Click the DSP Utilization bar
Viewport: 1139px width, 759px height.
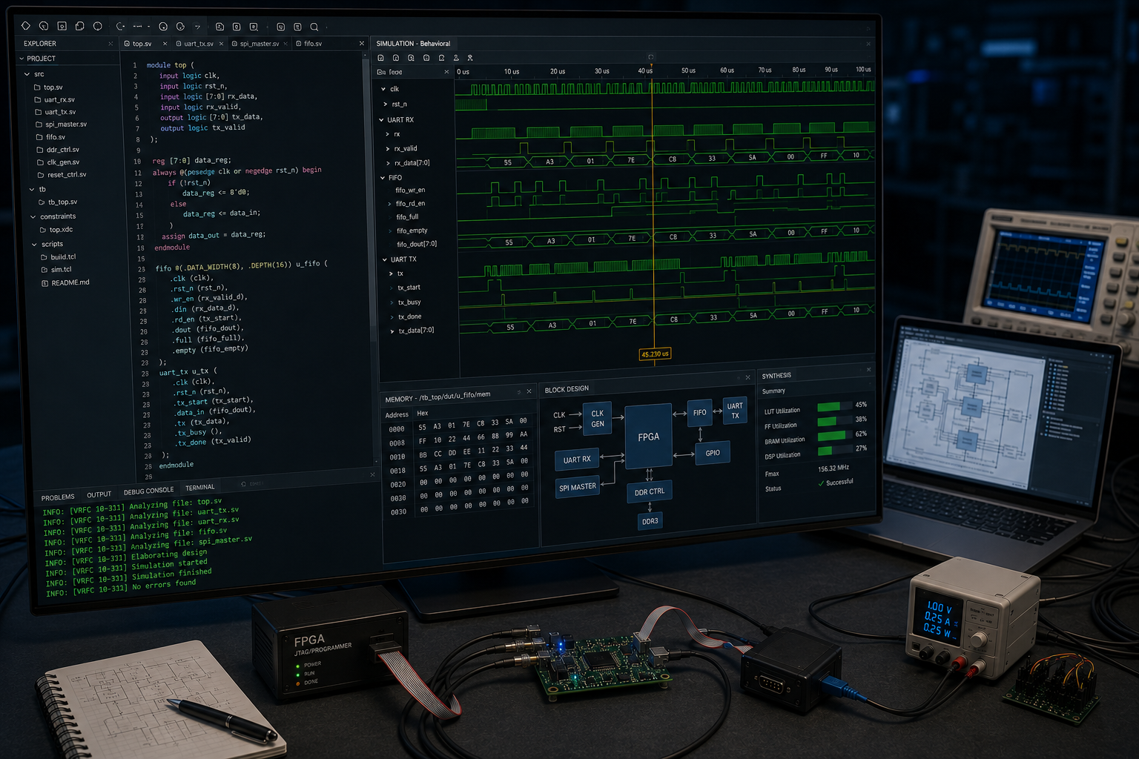(834, 450)
